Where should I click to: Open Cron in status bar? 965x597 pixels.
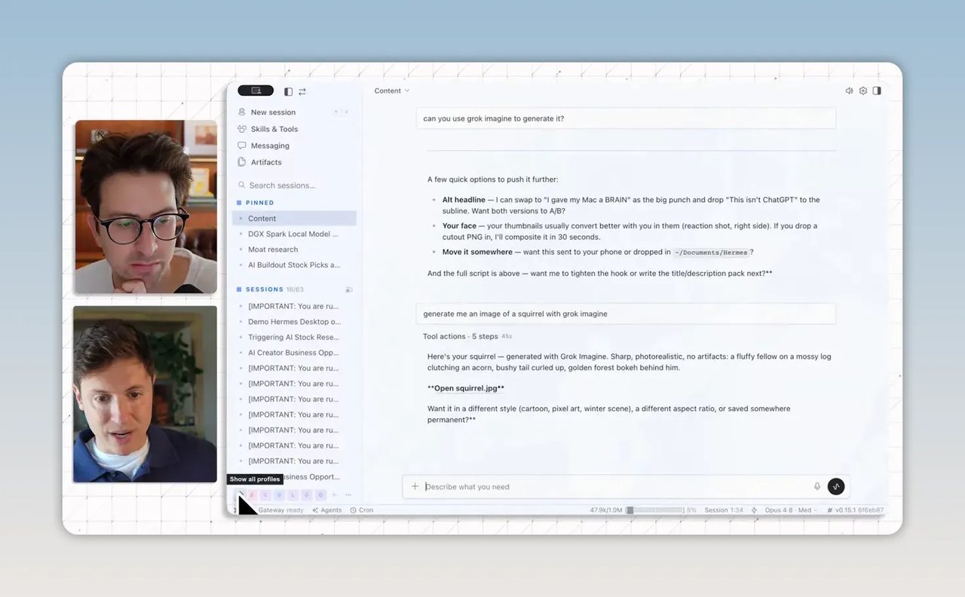pos(362,510)
